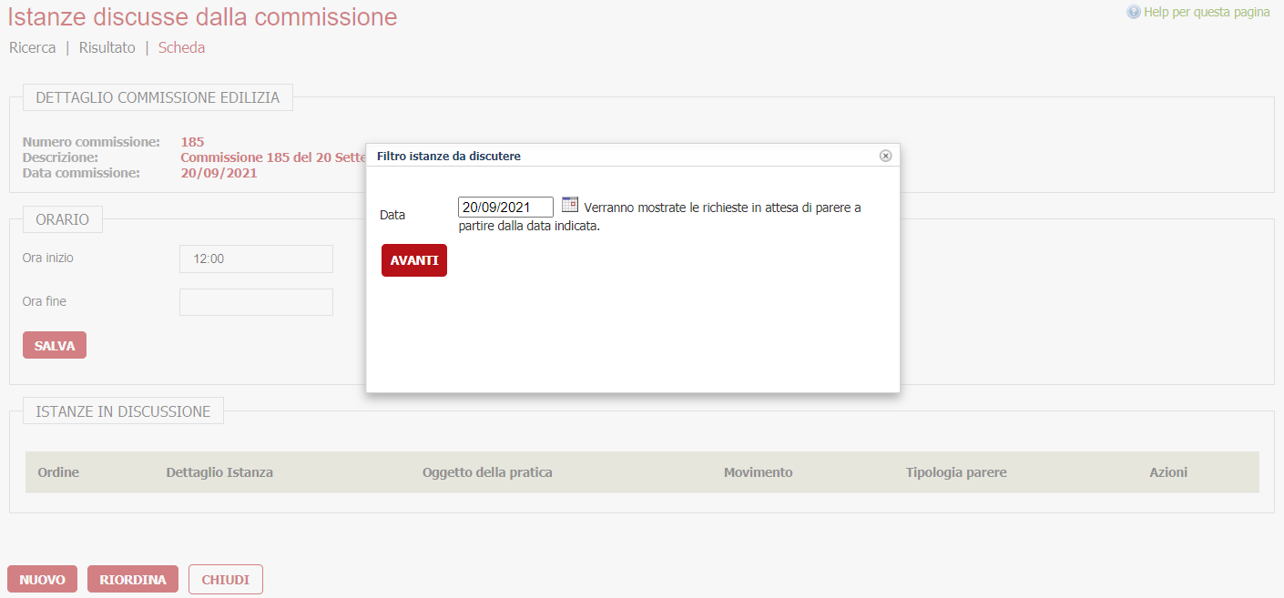Click the Help per questa pagina link
The width and height of the screenshot is (1284, 598).
(x=1207, y=11)
